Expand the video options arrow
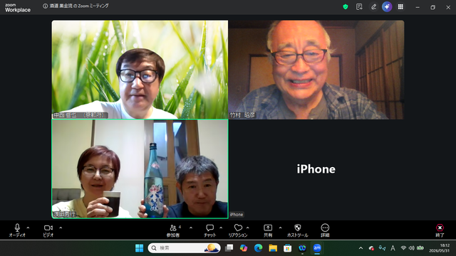 (x=61, y=228)
